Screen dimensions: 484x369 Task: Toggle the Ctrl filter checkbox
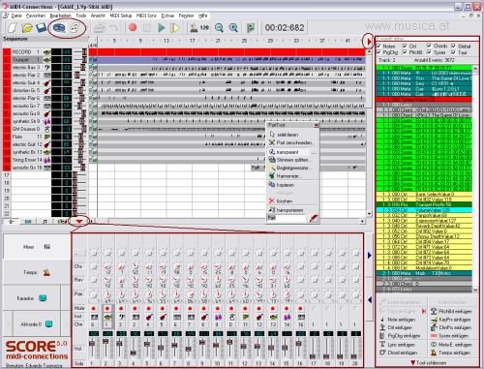405,46
